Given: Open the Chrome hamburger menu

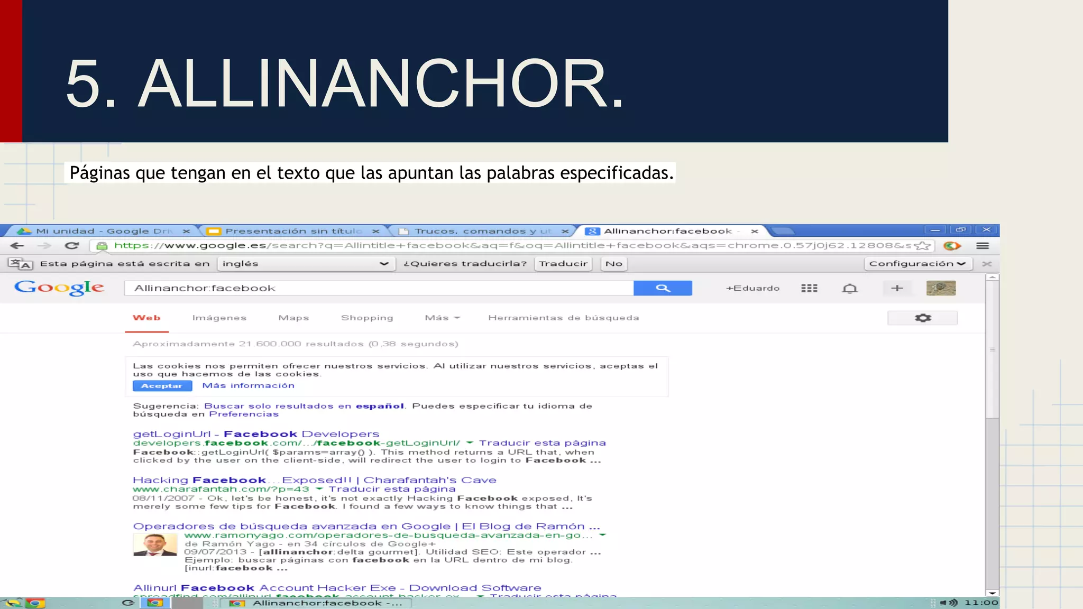Looking at the screenshot, I should [983, 246].
